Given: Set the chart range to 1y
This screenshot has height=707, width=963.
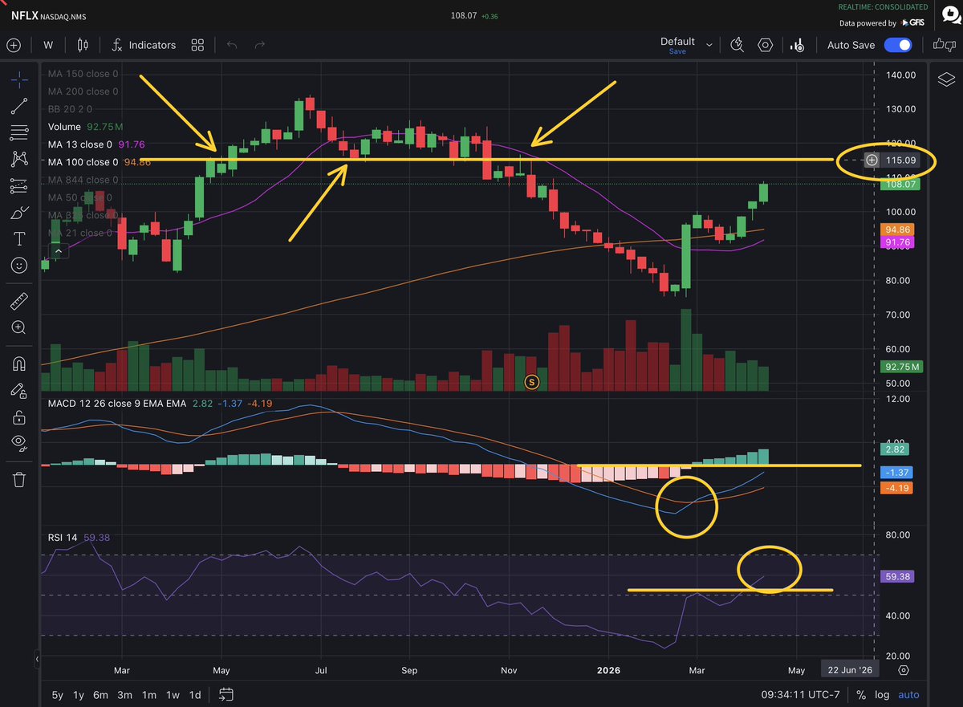Looking at the screenshot, I should coord(79,694).
